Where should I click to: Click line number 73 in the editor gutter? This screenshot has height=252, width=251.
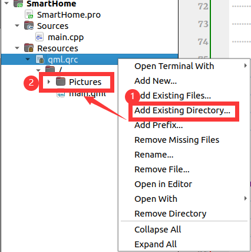click(203, 24)
